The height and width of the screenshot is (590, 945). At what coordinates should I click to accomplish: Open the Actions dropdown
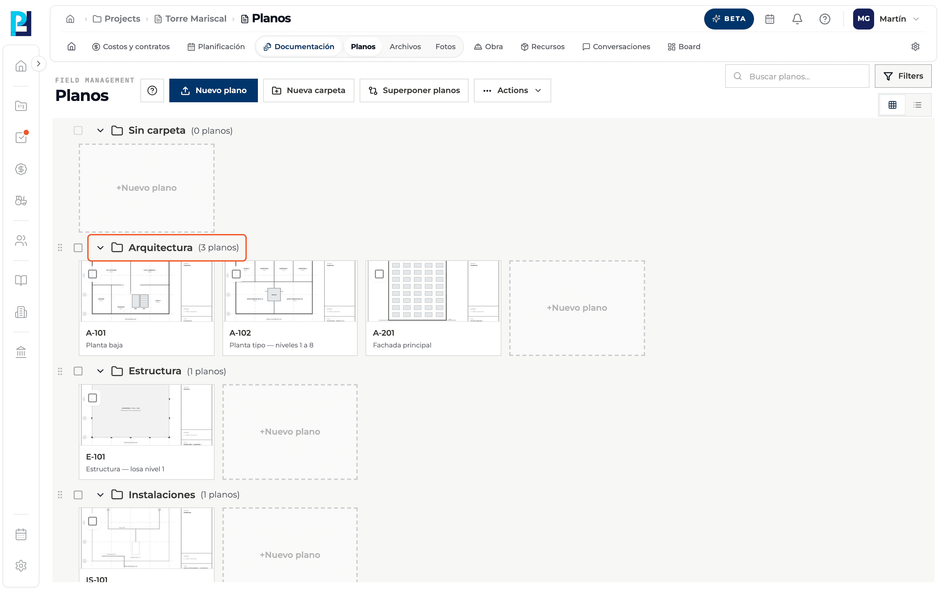pyautogui.click(x=512, y=90)
